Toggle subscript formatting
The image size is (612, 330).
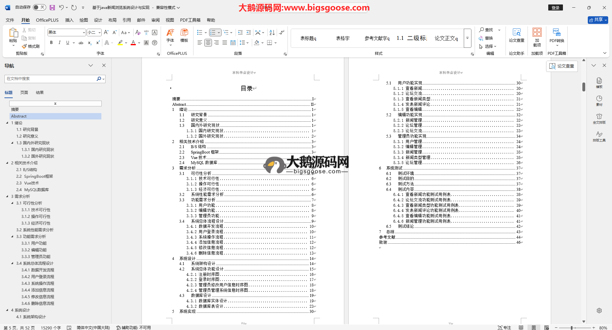pyautogui.click(x=90, y=43)
